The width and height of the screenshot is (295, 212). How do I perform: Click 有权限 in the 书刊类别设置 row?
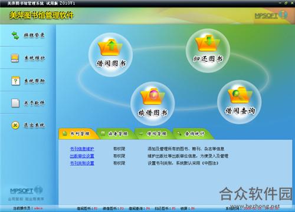119,163
